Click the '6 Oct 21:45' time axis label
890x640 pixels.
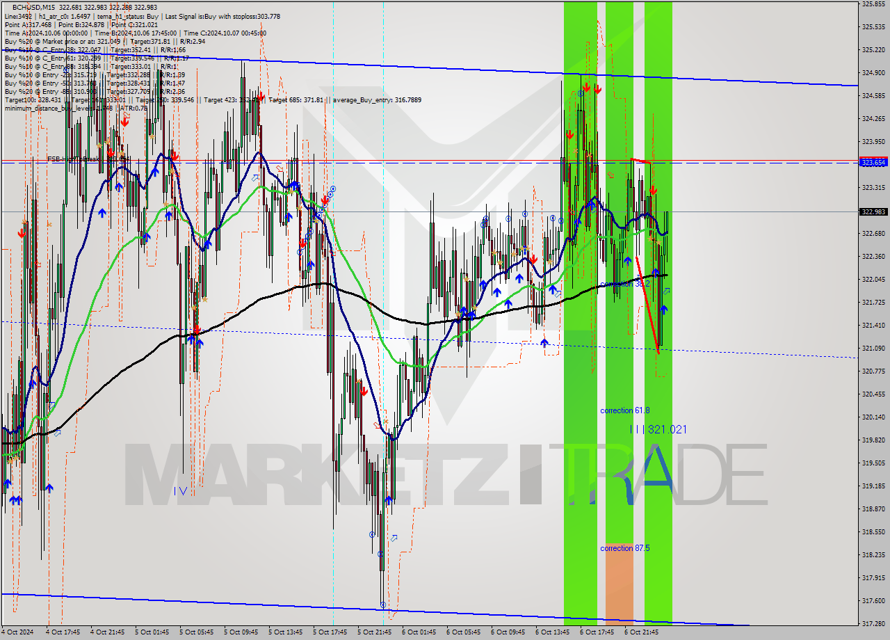pos(641,632)
